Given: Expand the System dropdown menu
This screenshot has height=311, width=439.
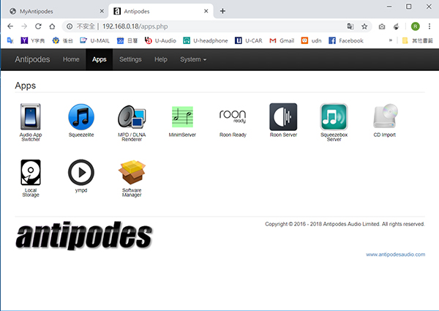Looking at the screenshot, I should [193, 59].
